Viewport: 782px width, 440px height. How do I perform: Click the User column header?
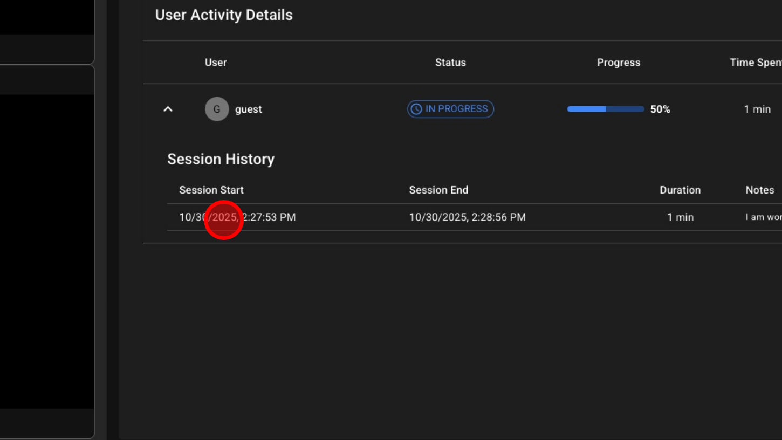(216, 63)
